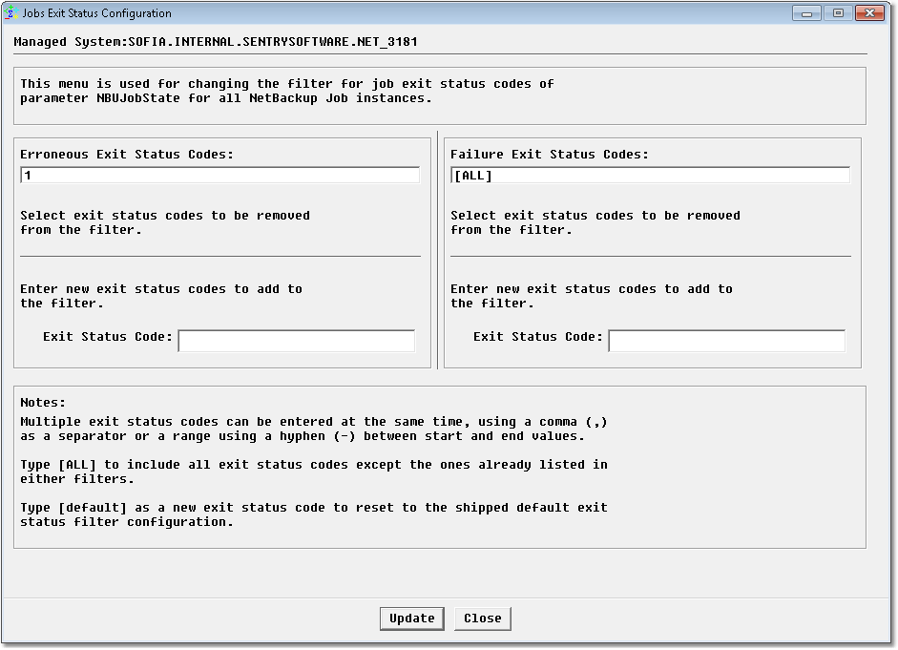Screen dimensions: 898x650
Task: Click the [default] reset instruction text
Action: pos(315,514)
